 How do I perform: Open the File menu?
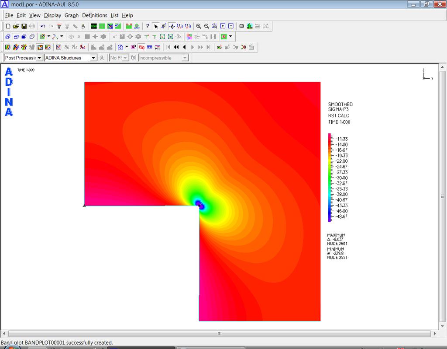[x=9, y=15]
